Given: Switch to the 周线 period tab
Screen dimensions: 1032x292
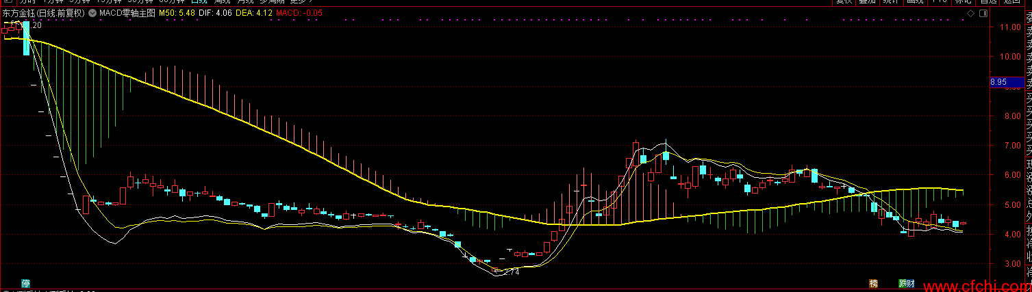Looking at the screenshot, I should pos(223,2).
